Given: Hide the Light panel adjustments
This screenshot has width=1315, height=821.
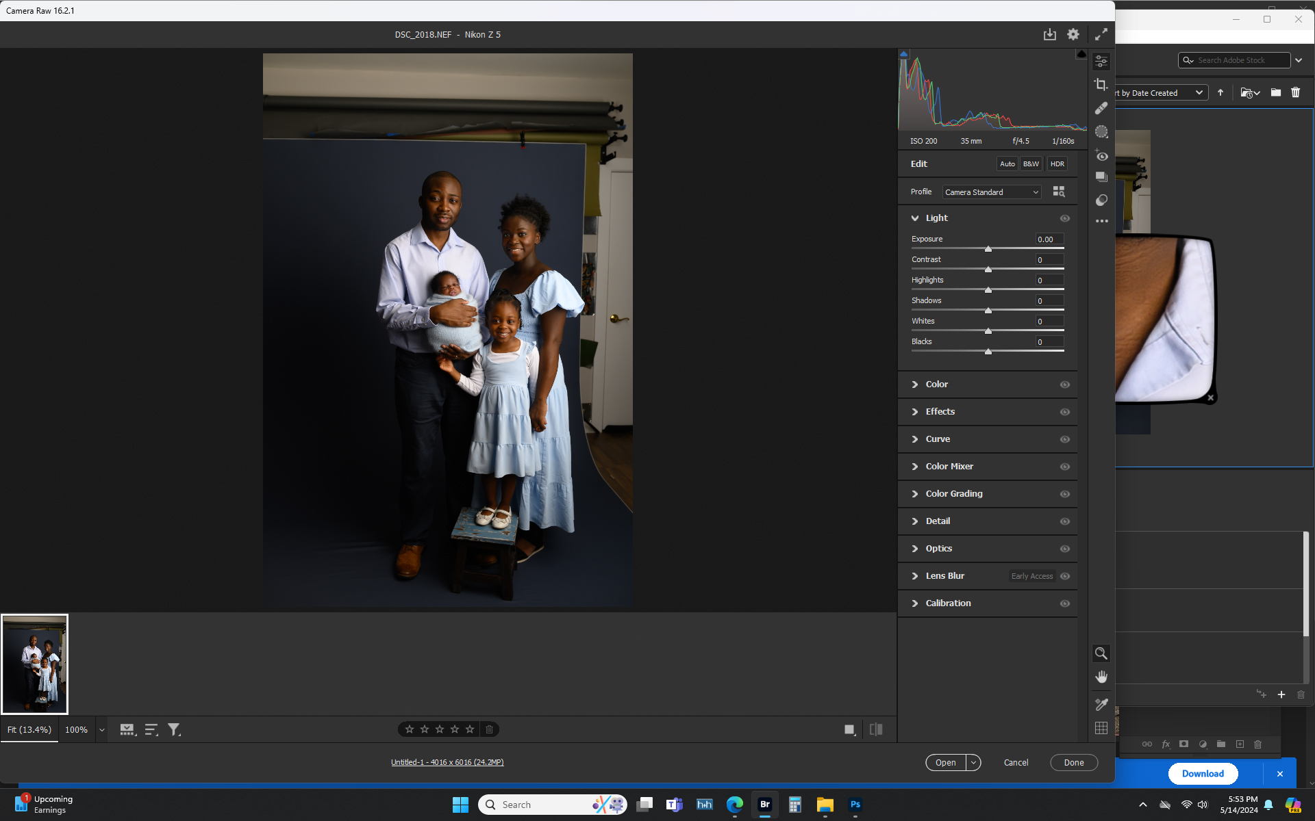Looking at the screenshot, I should [1065, 218].
